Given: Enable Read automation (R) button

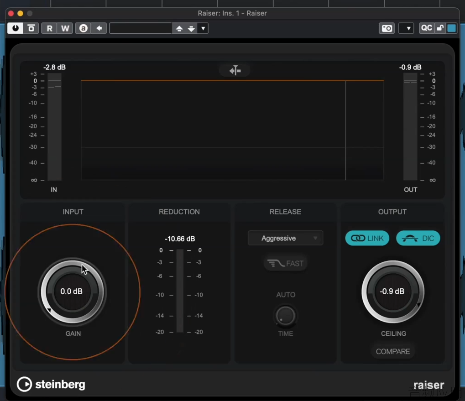Looking at the screenshot, I should tap(49, 28).
